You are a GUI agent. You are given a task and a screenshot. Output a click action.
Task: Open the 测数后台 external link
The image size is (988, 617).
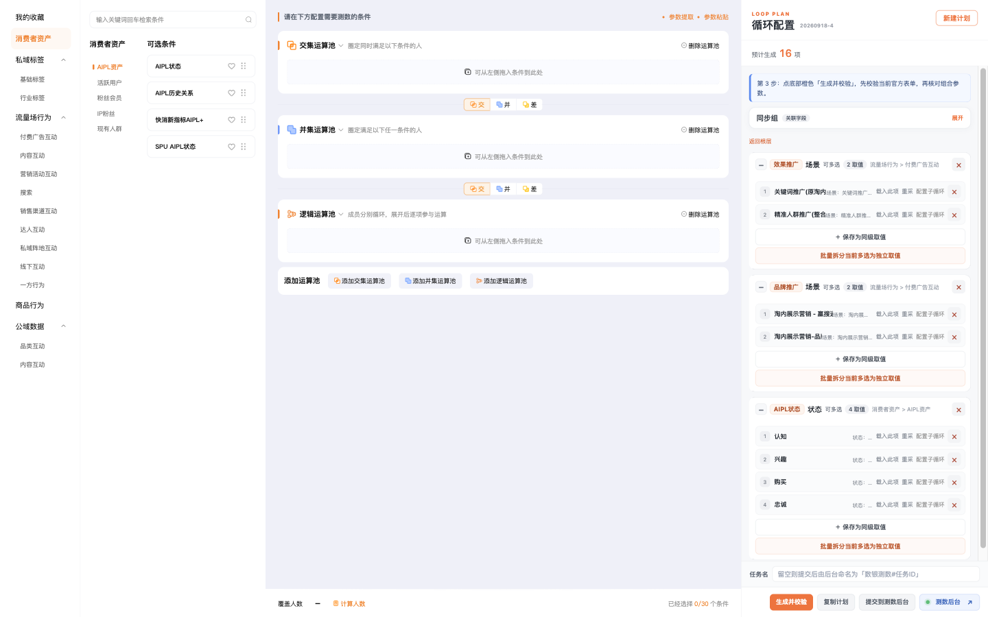950,602
